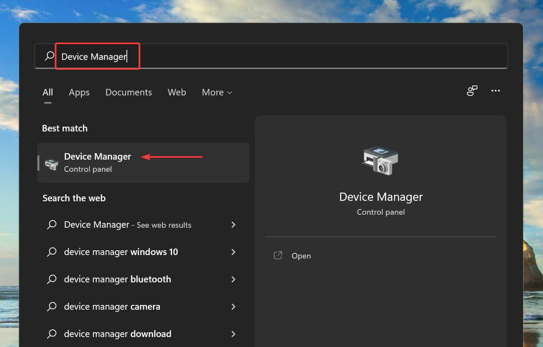Screen dimensions: 543x347
Task: Click magnifier icon beside device manager windows 10
Action: [51, 252]
